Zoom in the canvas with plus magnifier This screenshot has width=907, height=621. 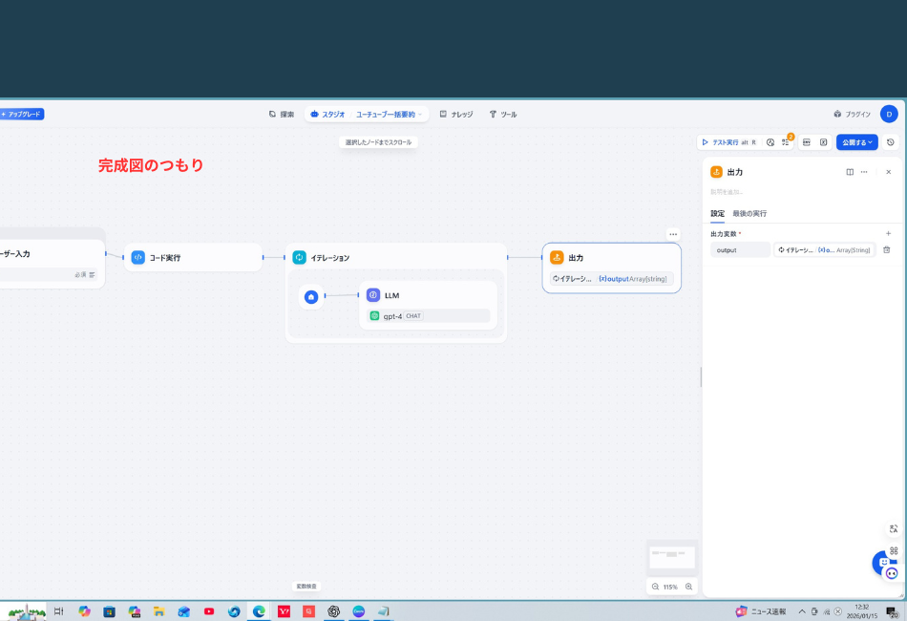point(688,587)
